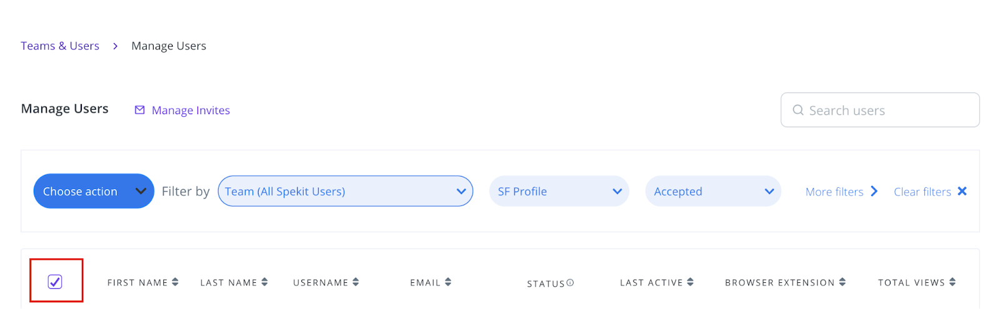
Task: Go to the Teams & Users breadcrumb
Action: [60, 46]
